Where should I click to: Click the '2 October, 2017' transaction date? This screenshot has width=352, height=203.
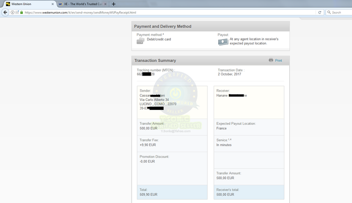230,74
